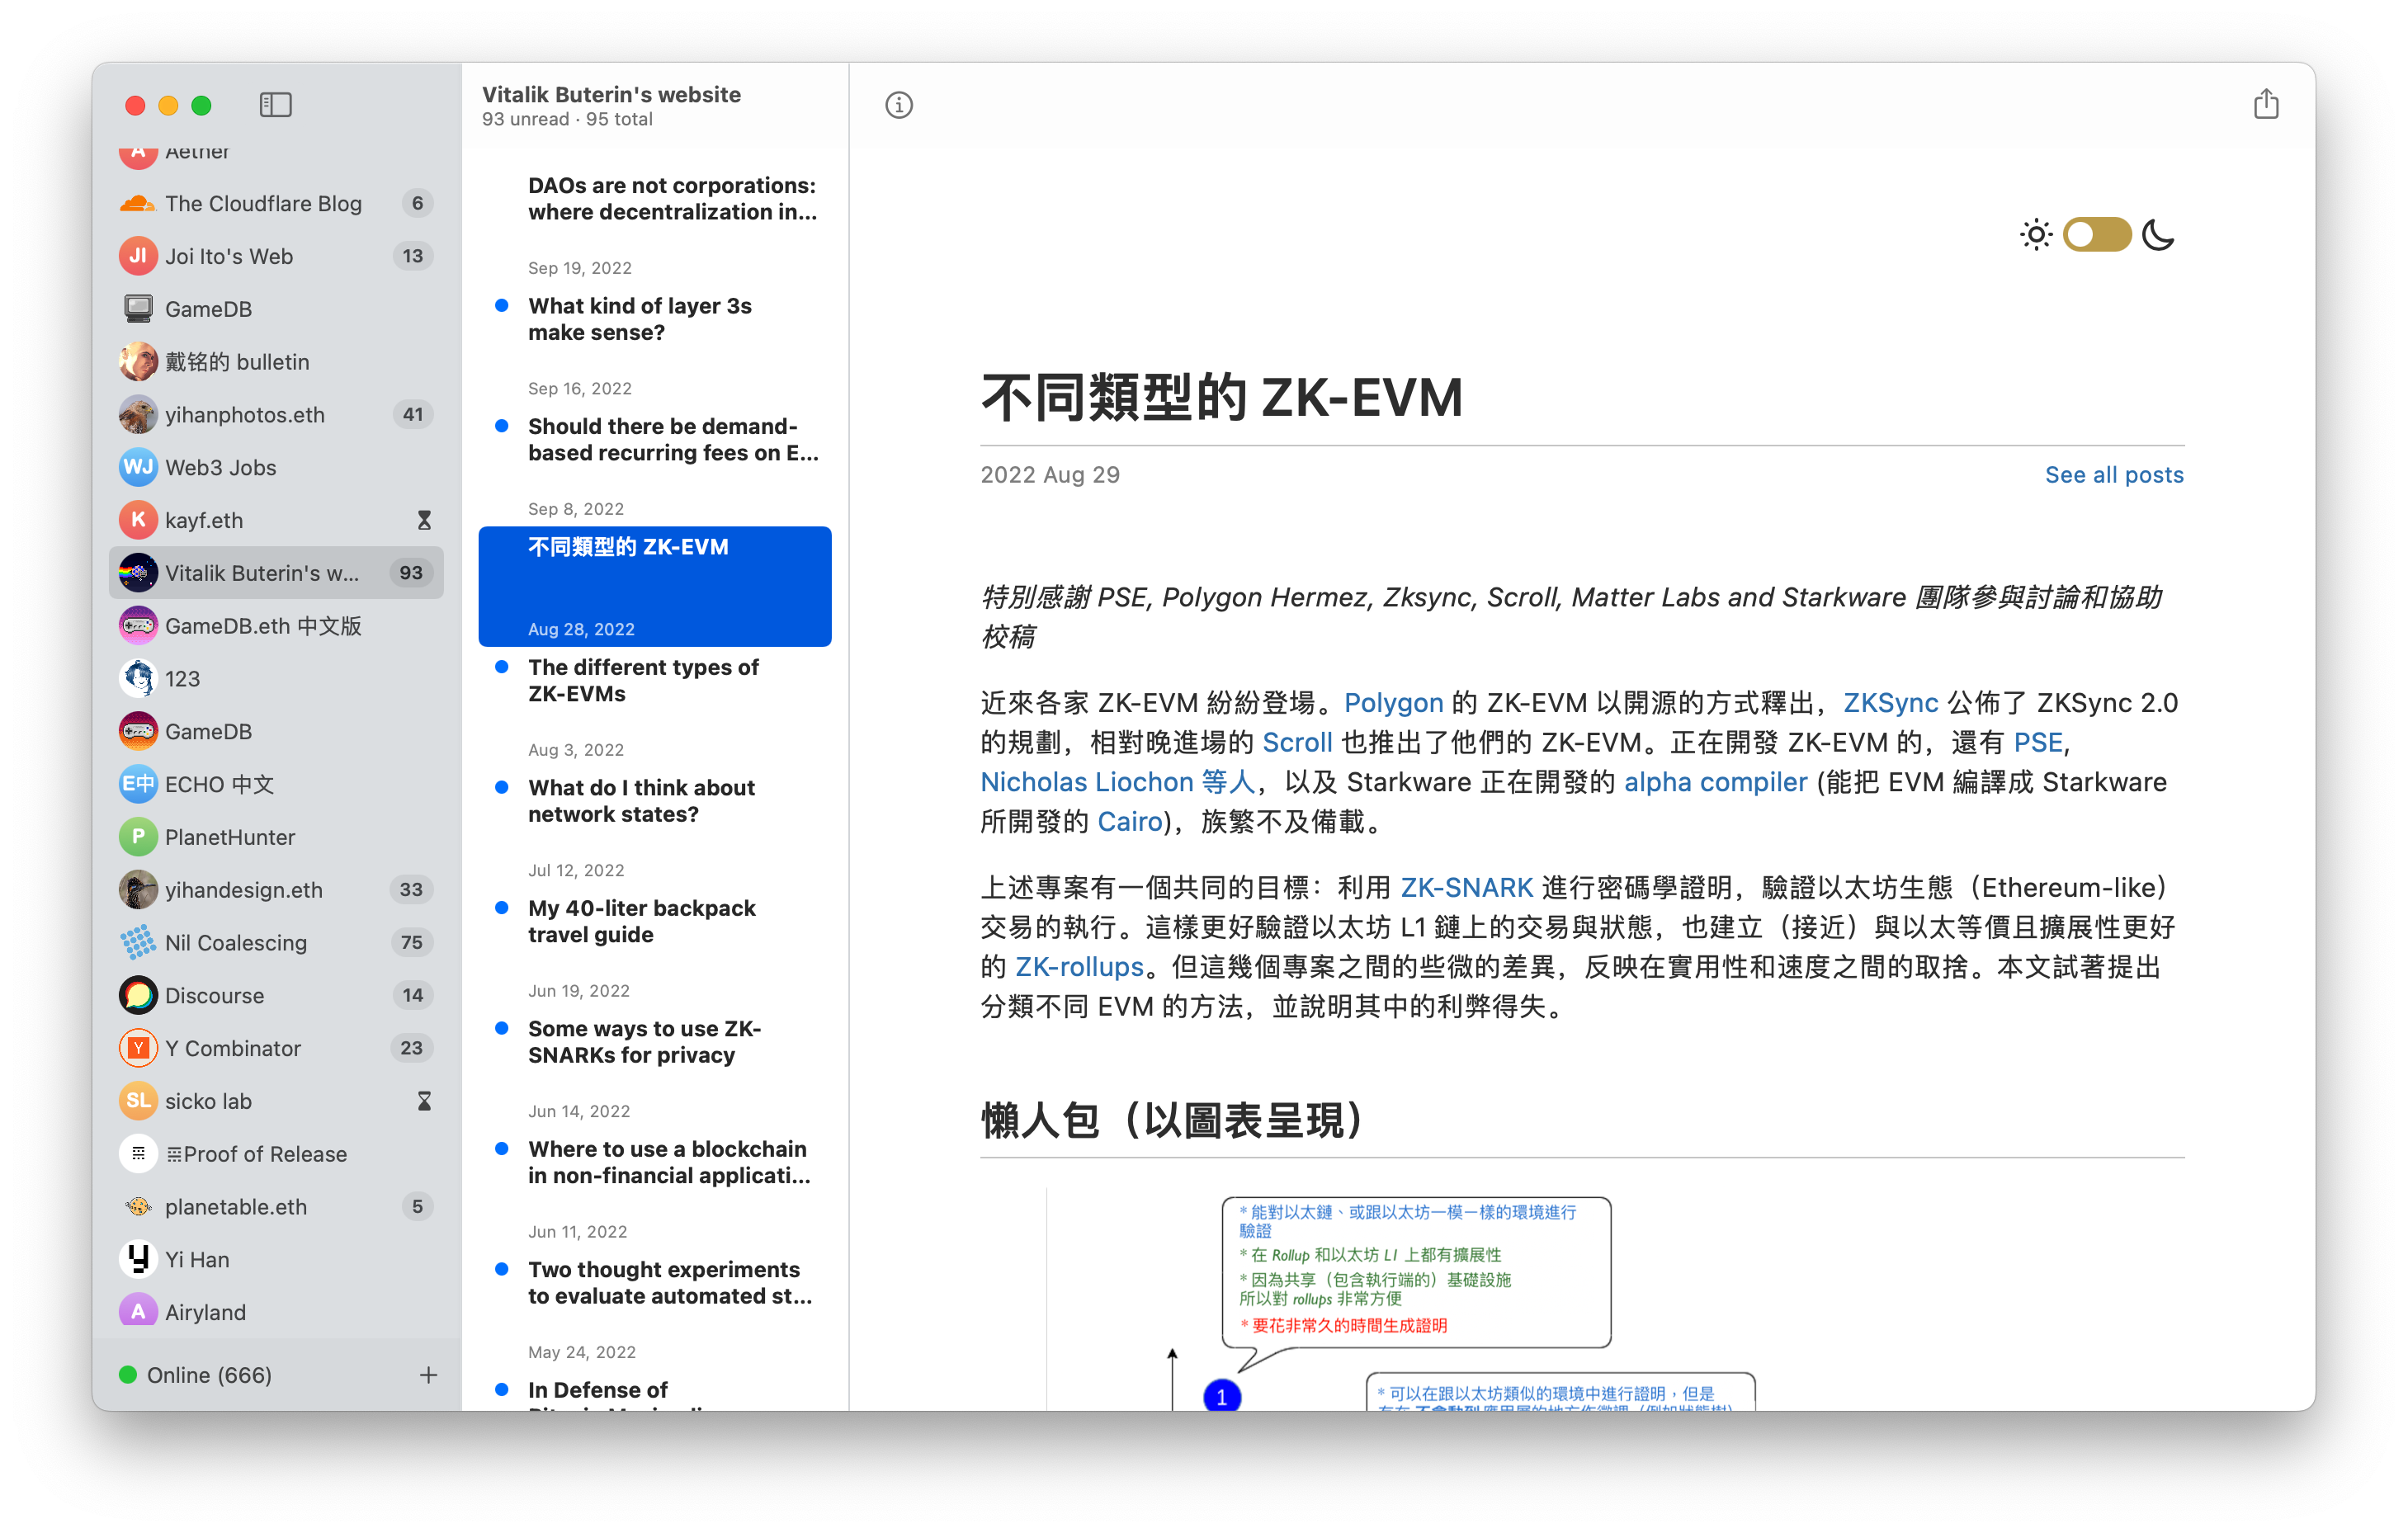Click the Y Combinator orange icon
The height and width of the screenshot is (1533, 2408).
pyautogui.click(x=138, y=1048)
